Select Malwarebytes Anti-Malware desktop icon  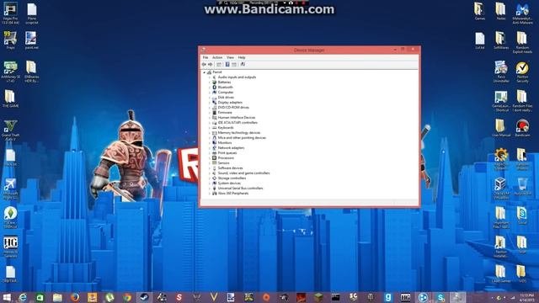pyautogui.click(x=522, y=13)
